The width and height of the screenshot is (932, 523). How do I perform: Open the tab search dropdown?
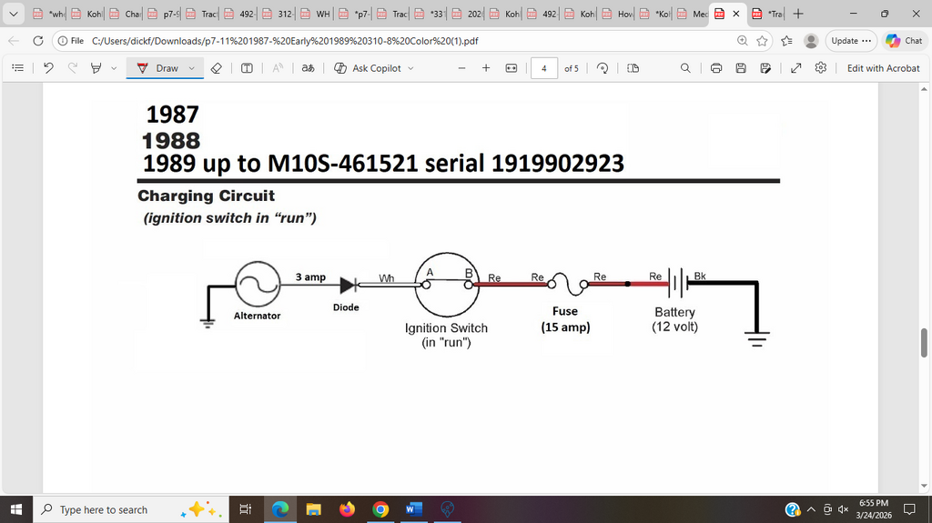coord(13,14)
